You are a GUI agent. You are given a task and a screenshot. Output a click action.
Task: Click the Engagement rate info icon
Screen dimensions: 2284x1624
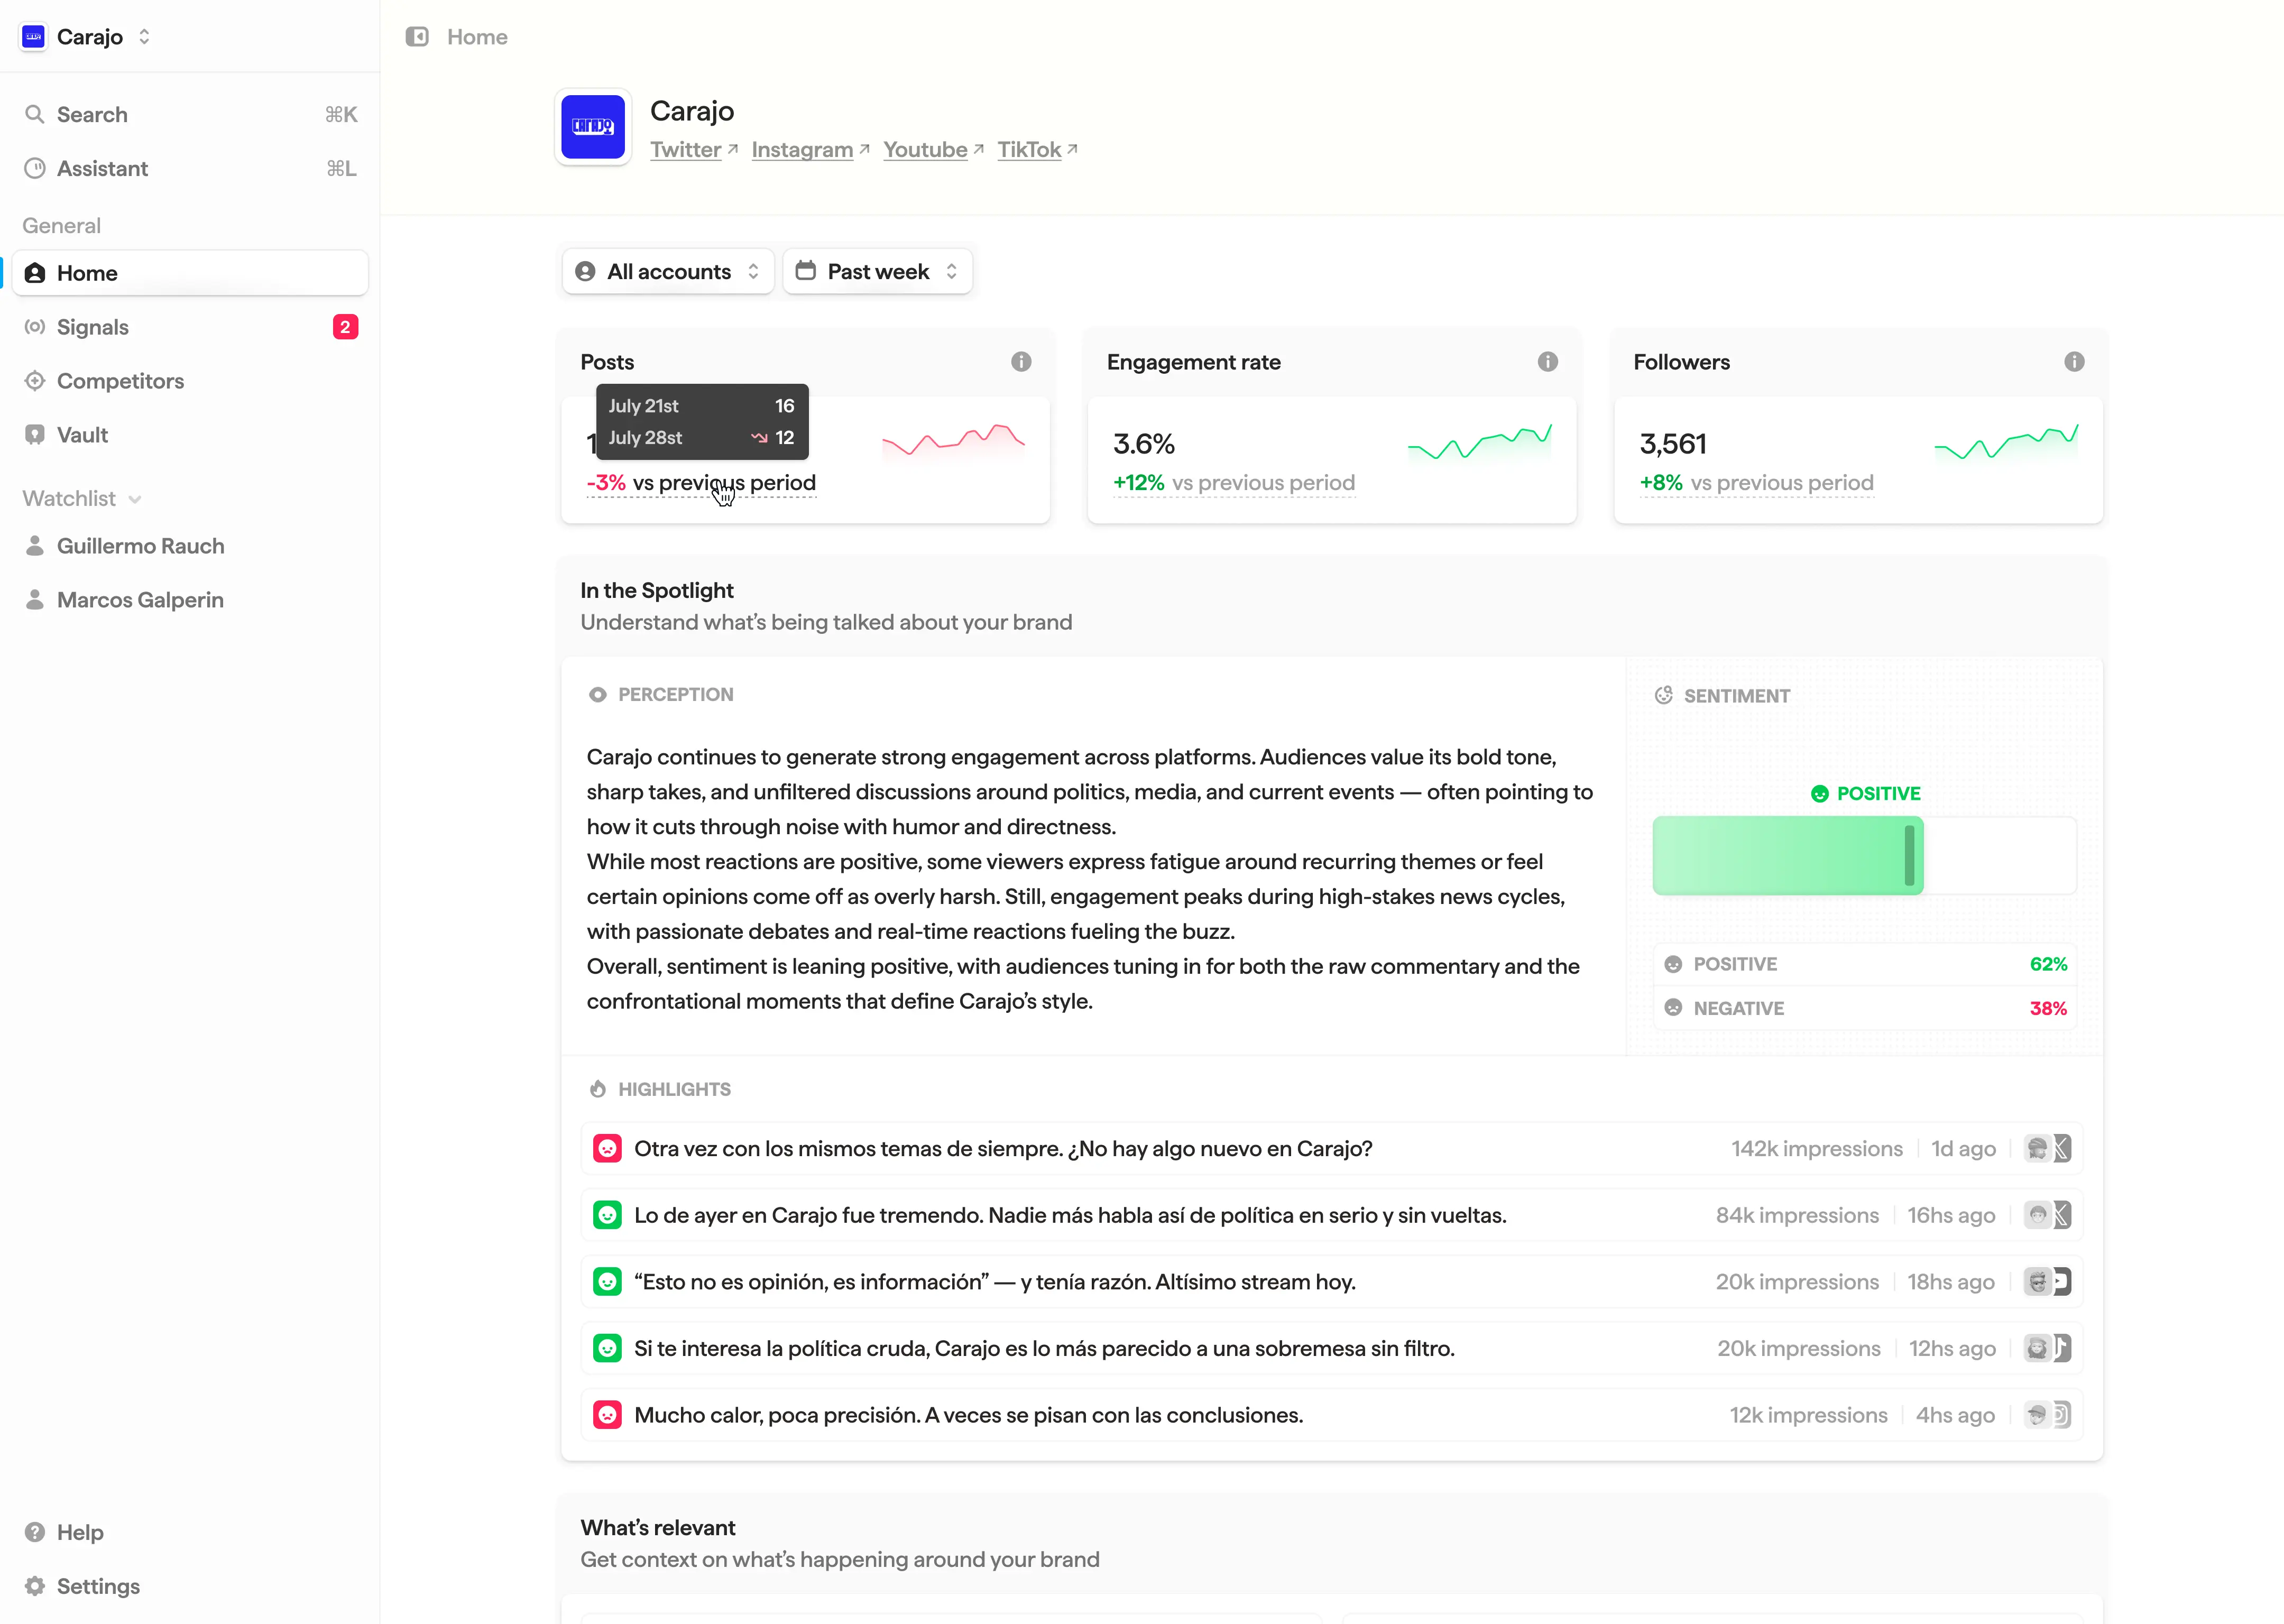pyautogui.click(x=1547, y=362)
